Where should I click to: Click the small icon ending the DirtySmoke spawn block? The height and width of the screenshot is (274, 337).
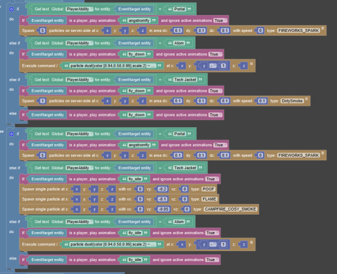pos(307,99)
